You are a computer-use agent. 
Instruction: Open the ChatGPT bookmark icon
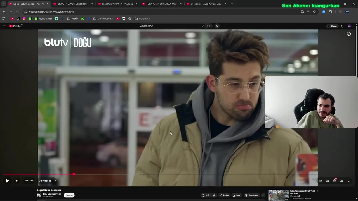(130, 19)
